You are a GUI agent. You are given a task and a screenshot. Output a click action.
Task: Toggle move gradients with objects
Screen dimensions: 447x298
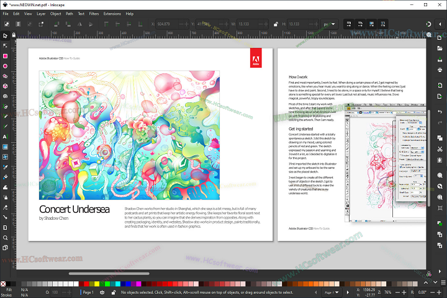point(371,24)
